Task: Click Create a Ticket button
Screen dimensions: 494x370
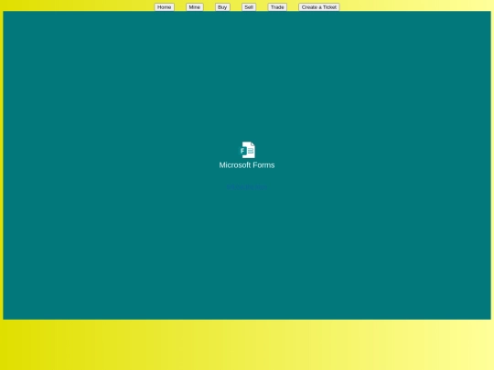Action: 319,7
